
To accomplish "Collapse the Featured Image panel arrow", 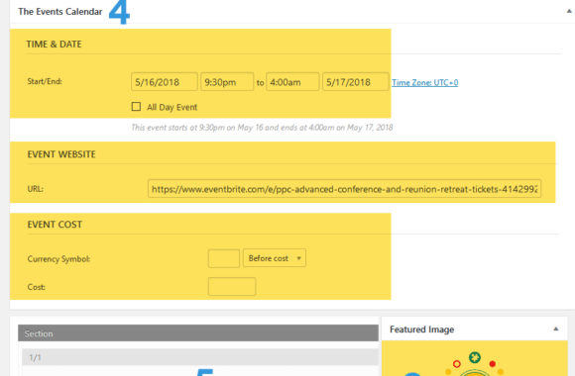I will [x=556, y=329].
